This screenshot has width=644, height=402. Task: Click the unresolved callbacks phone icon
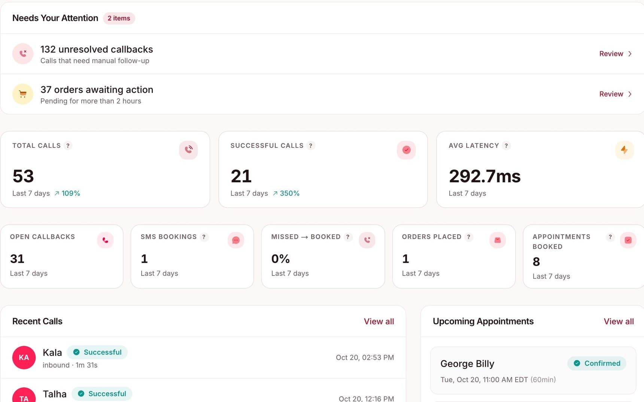[23, 54]
